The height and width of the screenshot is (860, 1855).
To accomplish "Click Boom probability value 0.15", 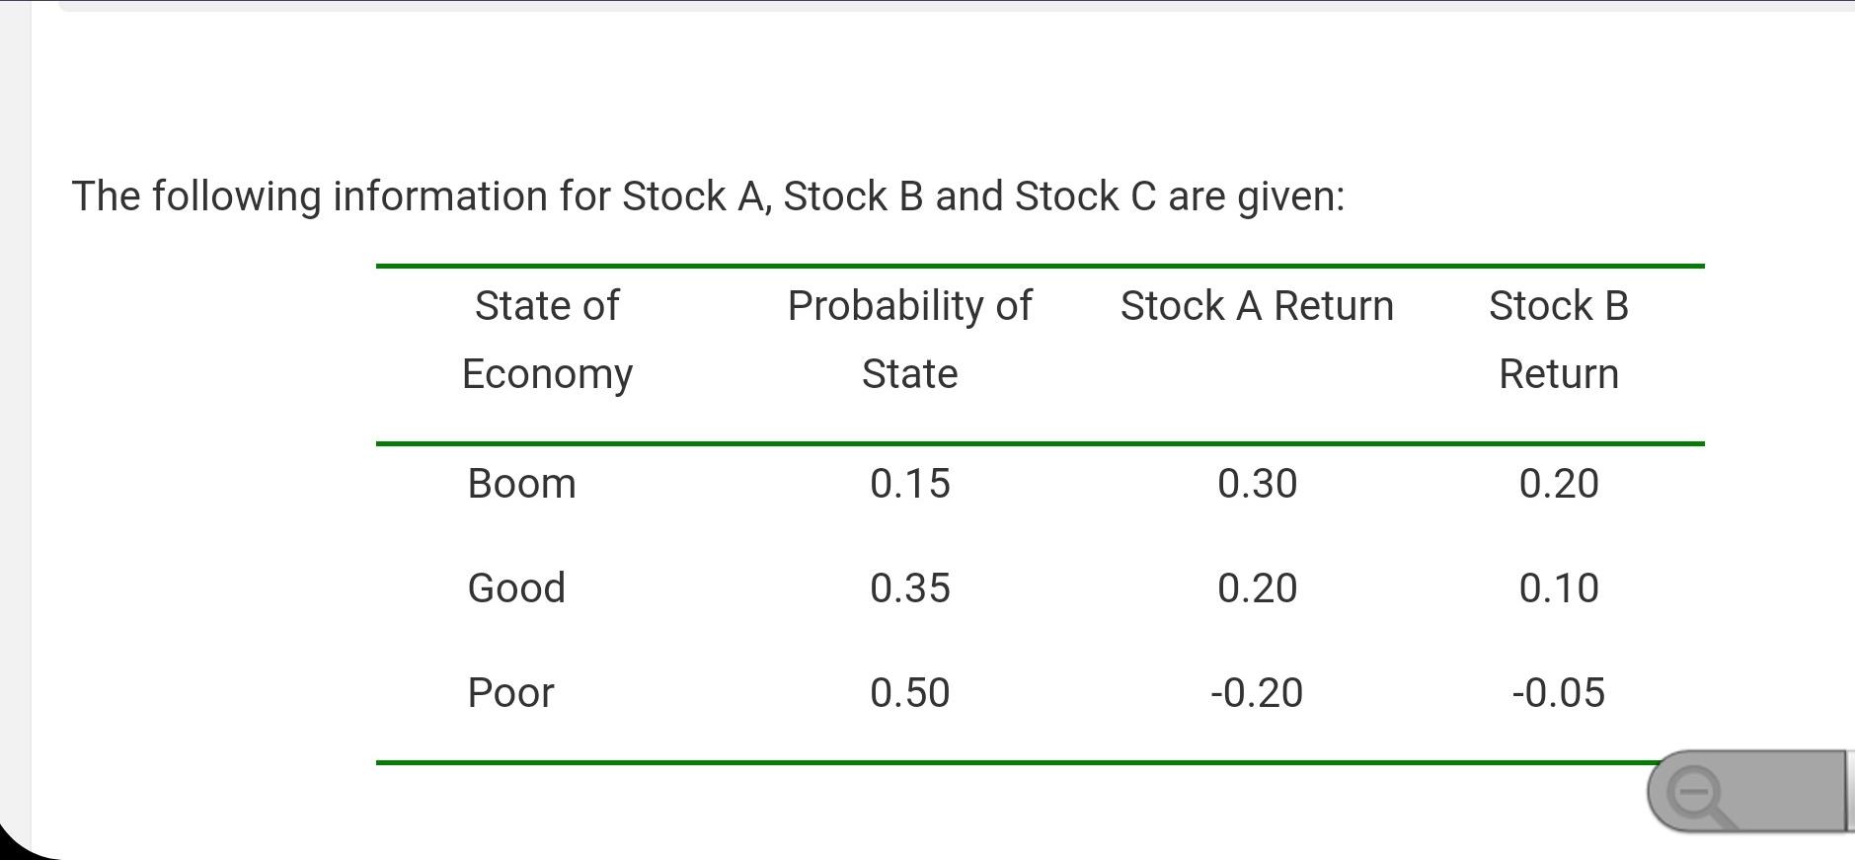I will pos(909,484).
